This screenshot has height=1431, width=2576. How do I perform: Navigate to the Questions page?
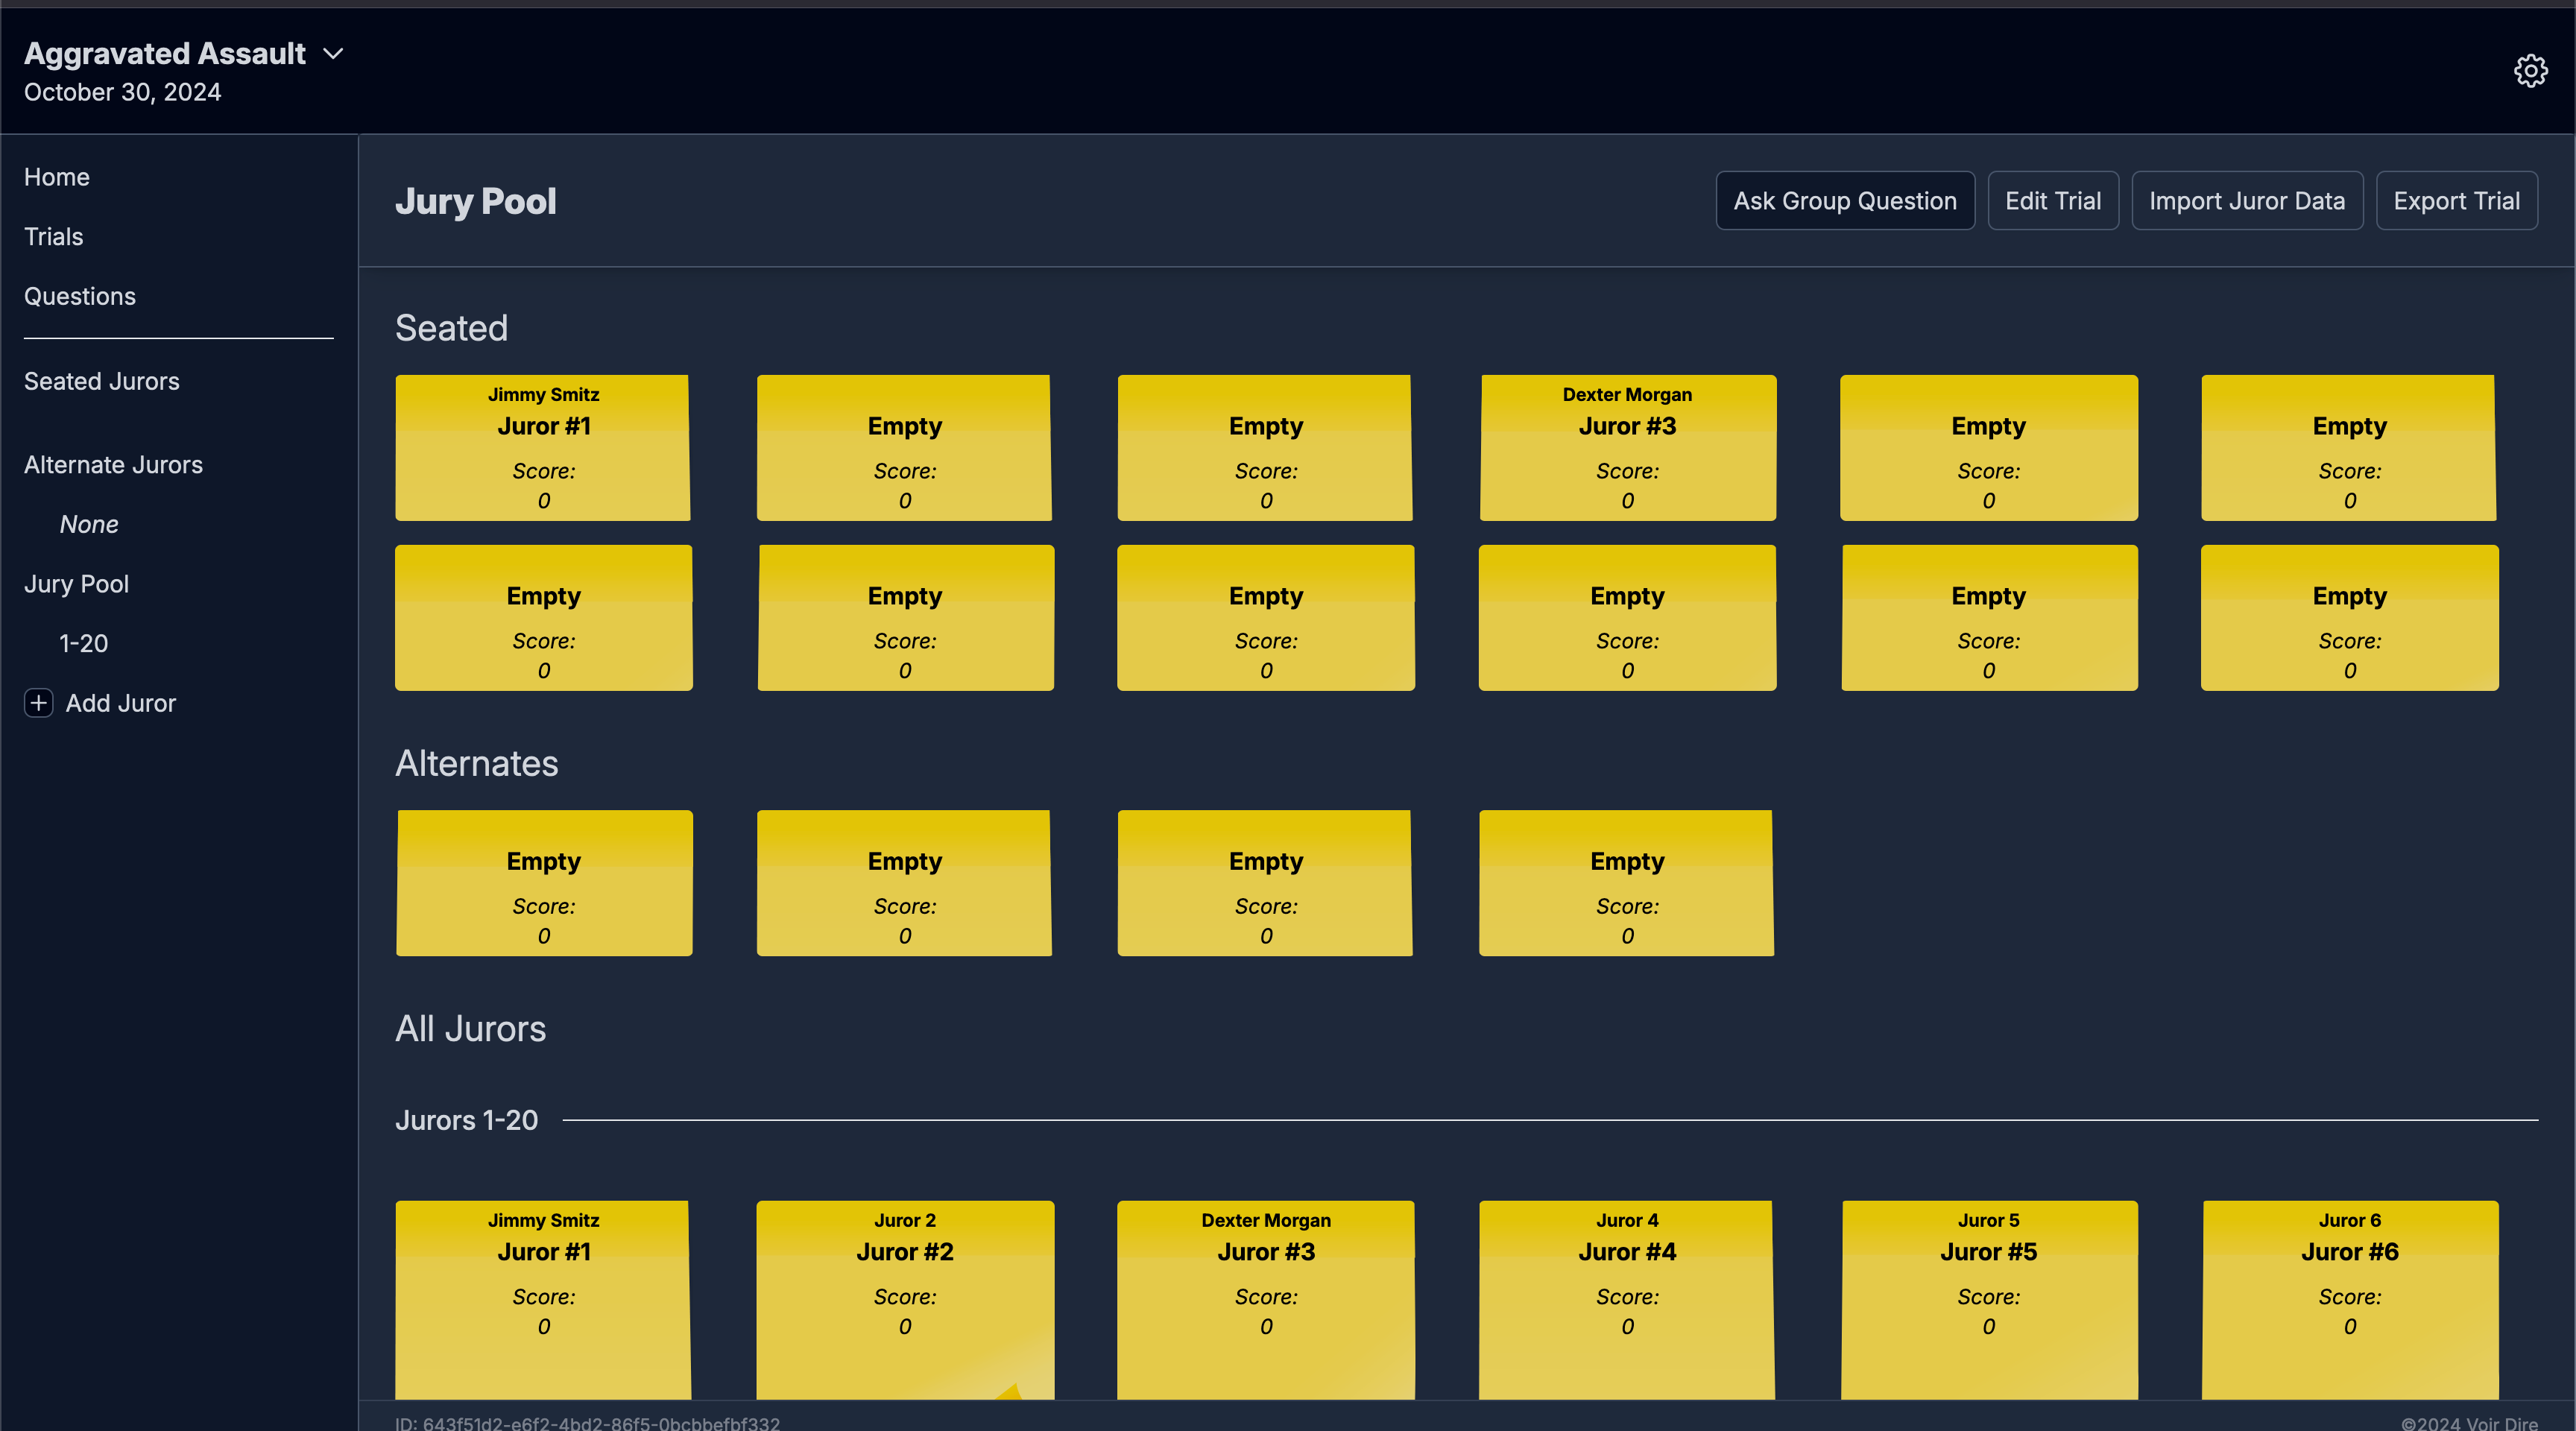point(79,296)
